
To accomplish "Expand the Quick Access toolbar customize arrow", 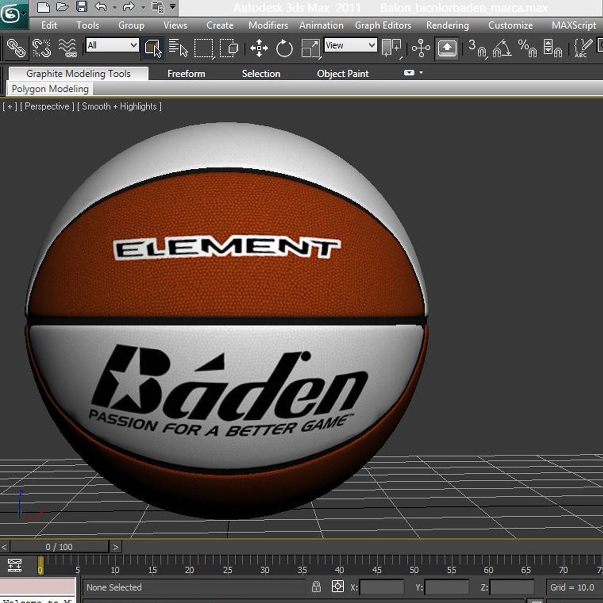I will click(173, 7).
